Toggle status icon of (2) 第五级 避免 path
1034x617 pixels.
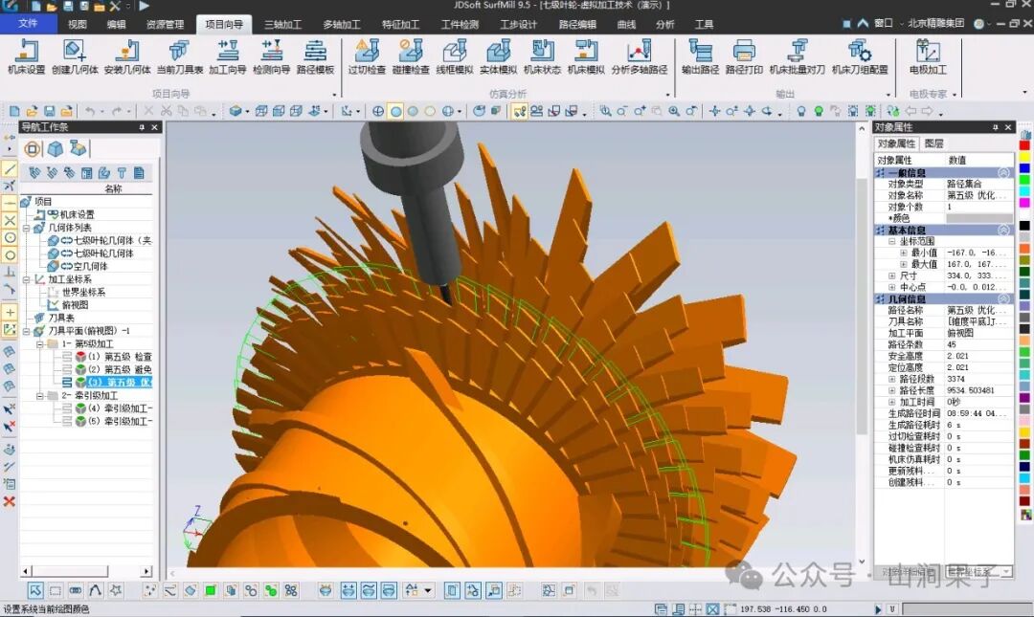click(80, 369)
